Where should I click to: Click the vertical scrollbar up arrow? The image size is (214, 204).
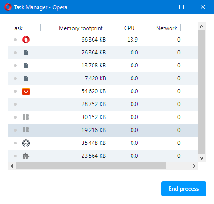(x=201, y=26)
